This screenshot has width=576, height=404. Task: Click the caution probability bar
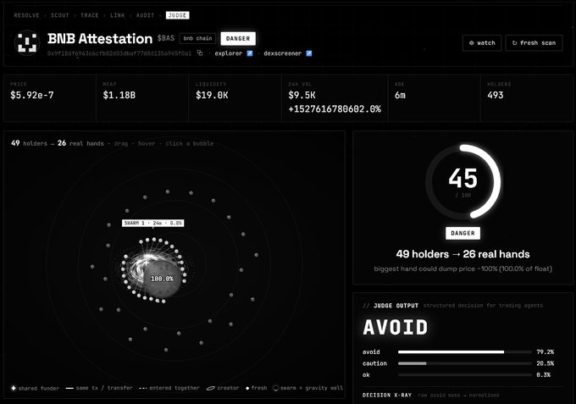coord(465,363)
